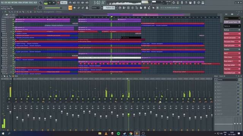This screenshot has width=243, height=136.
Task: Open the Pattern 30 selector
Action: [x=109, y=8]
